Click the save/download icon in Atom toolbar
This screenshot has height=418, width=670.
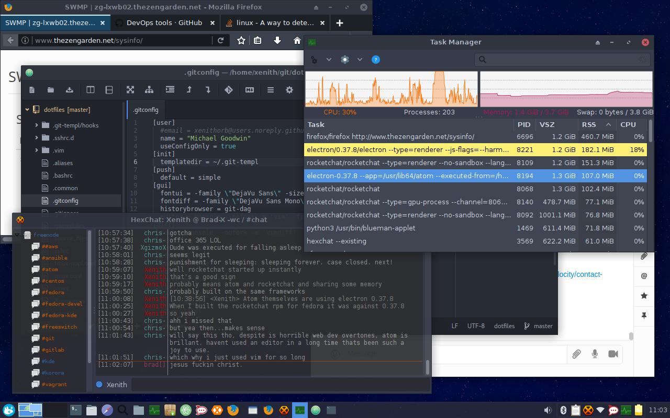[69, 90]
